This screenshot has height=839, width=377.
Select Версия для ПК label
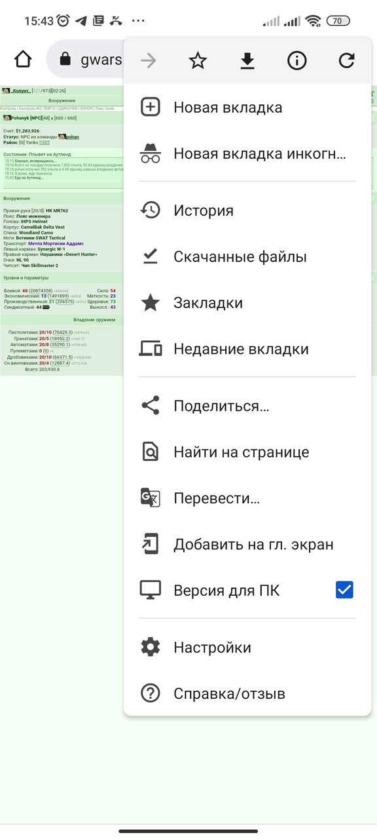[x=226, y=591]
